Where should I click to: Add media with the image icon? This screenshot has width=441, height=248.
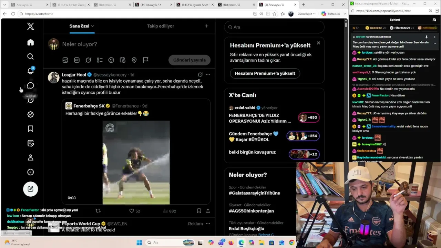click(65, 60)
